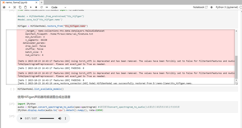Click the output area scrollbar thumb

236,67
